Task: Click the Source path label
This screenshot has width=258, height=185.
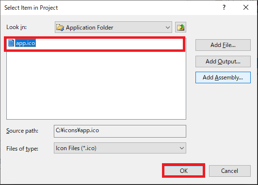Action: [22, 131]
